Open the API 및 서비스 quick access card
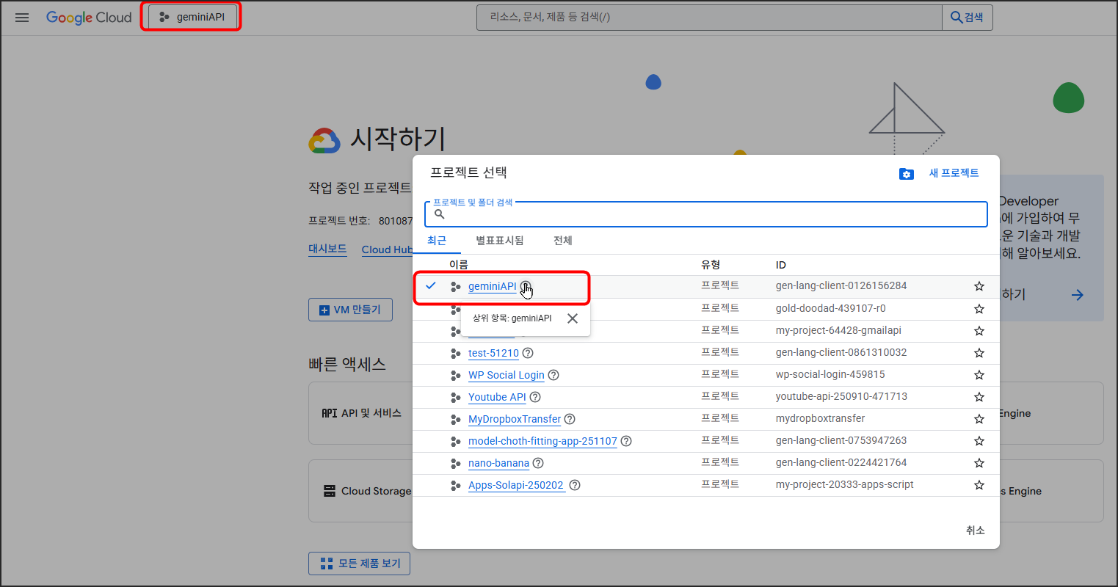This screenshot has height=587, width=1118. (x=361, y=413)
